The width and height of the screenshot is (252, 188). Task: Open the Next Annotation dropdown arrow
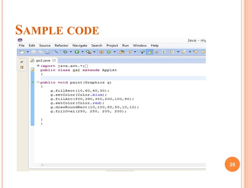[x=178, y=52]
